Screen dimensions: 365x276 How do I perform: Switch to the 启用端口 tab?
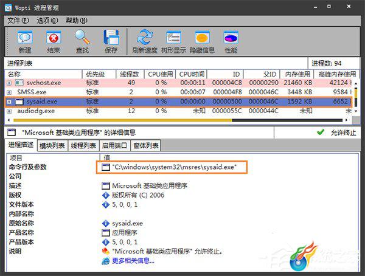(x=114, y=146)
